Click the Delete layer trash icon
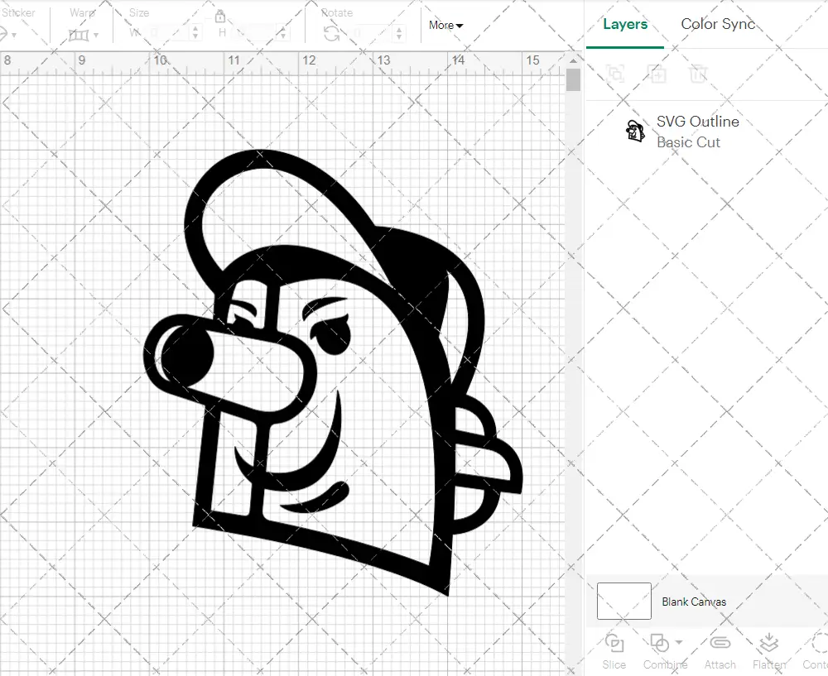 tap(698, 74)
